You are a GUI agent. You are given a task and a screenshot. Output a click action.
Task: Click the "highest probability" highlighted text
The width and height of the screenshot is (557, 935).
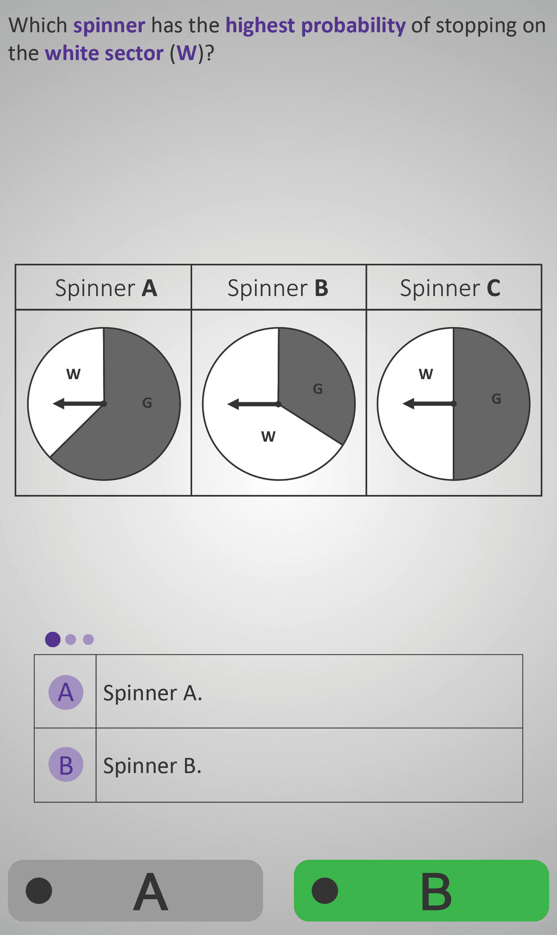click(x=316, y=25)
